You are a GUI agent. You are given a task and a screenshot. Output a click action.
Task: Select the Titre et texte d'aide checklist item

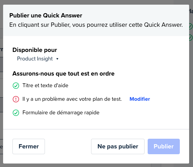click(x=45, y=86)
